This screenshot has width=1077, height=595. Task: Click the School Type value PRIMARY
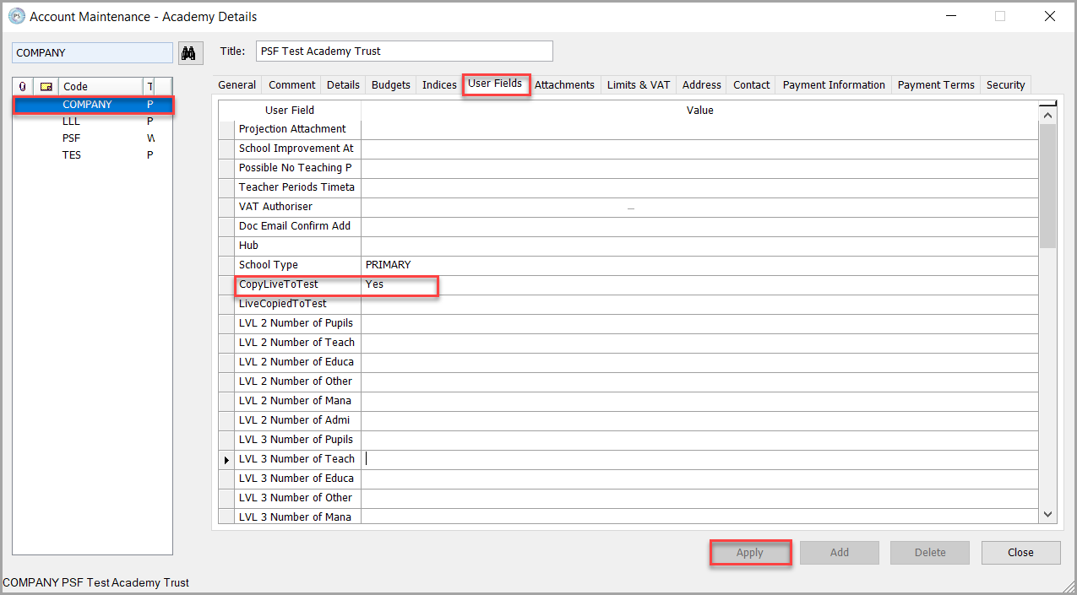pos(389,265)
